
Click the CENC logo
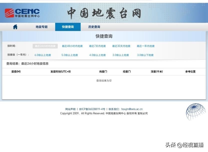point(22,13)
